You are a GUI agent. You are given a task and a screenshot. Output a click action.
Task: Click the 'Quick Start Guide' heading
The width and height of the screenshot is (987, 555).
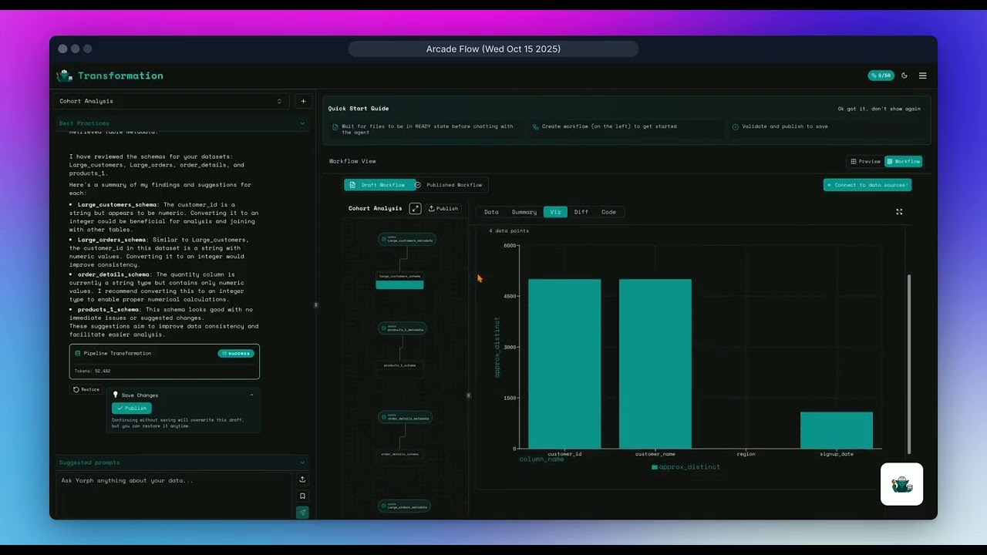[359, 109]
